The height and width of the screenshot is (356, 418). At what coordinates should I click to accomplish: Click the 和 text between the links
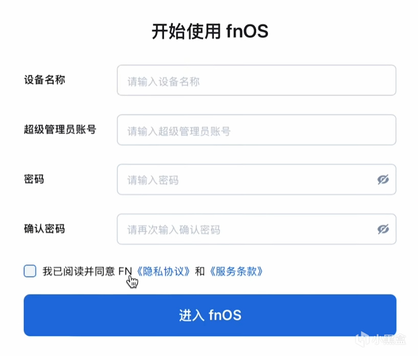200,271
